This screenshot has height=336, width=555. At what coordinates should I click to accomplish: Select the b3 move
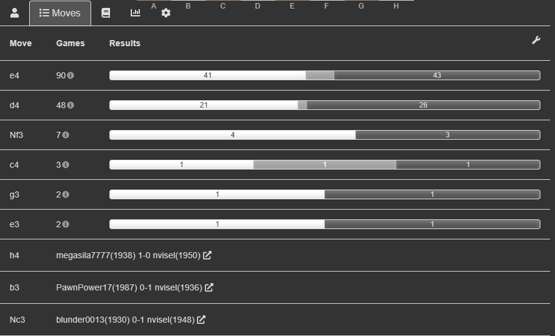tap(15, 287)
